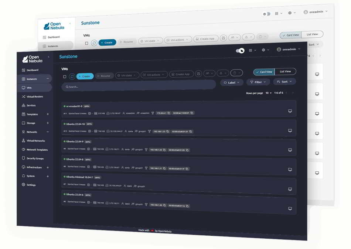Click the Ubuntu Minimal 18.04-7 card name
Screen dimensions: 351x249
click(x=79, y=177)
